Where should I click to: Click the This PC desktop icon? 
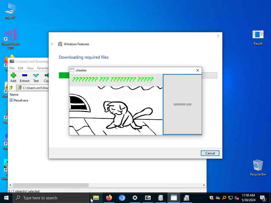tap(10, 11)
